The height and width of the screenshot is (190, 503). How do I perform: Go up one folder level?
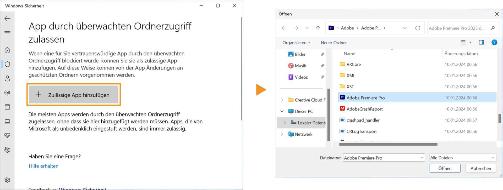tap(318, 28)
